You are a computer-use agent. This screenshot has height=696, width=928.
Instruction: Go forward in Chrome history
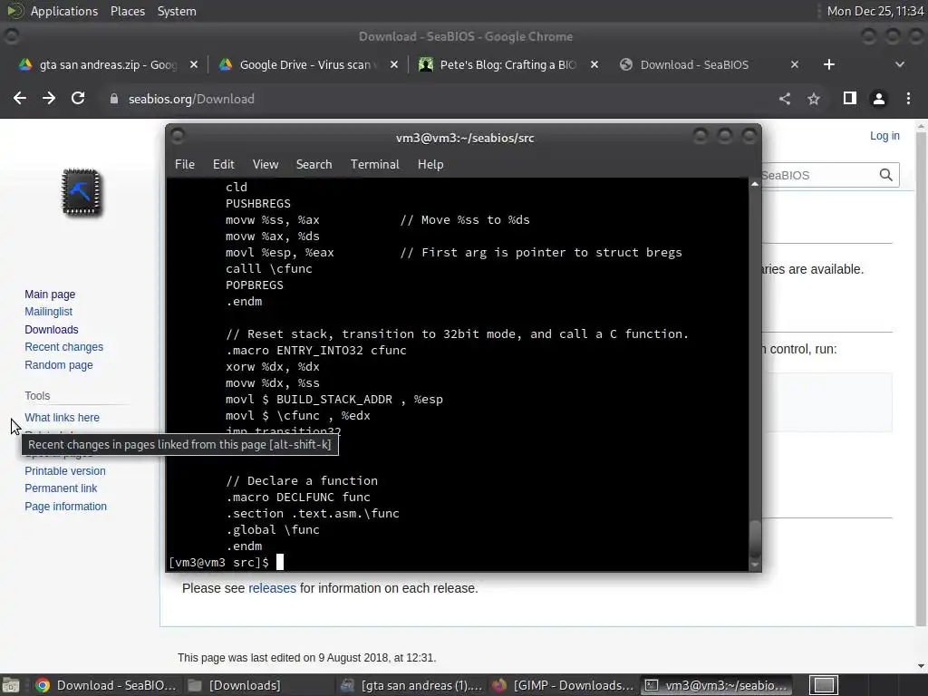point(49,98)
